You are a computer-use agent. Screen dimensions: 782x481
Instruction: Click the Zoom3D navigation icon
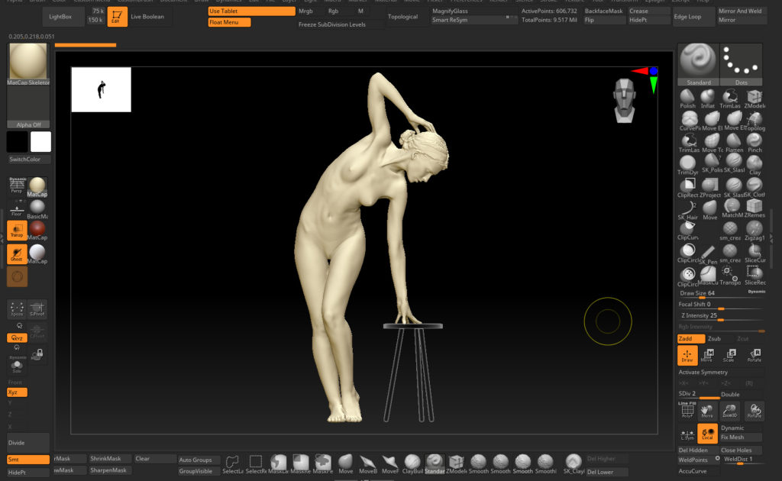pos(731,412)
